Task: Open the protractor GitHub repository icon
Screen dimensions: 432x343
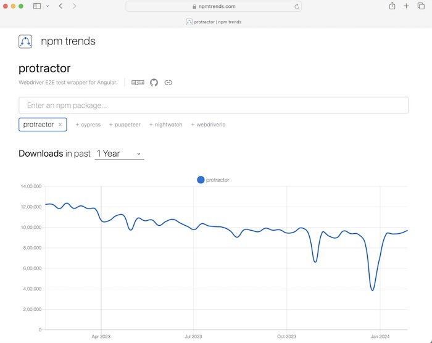Action: click(154, 82)
